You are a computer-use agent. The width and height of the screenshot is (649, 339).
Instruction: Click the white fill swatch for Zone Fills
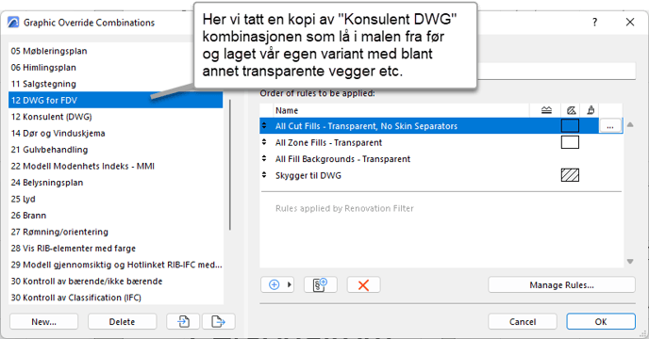[570, 142]
